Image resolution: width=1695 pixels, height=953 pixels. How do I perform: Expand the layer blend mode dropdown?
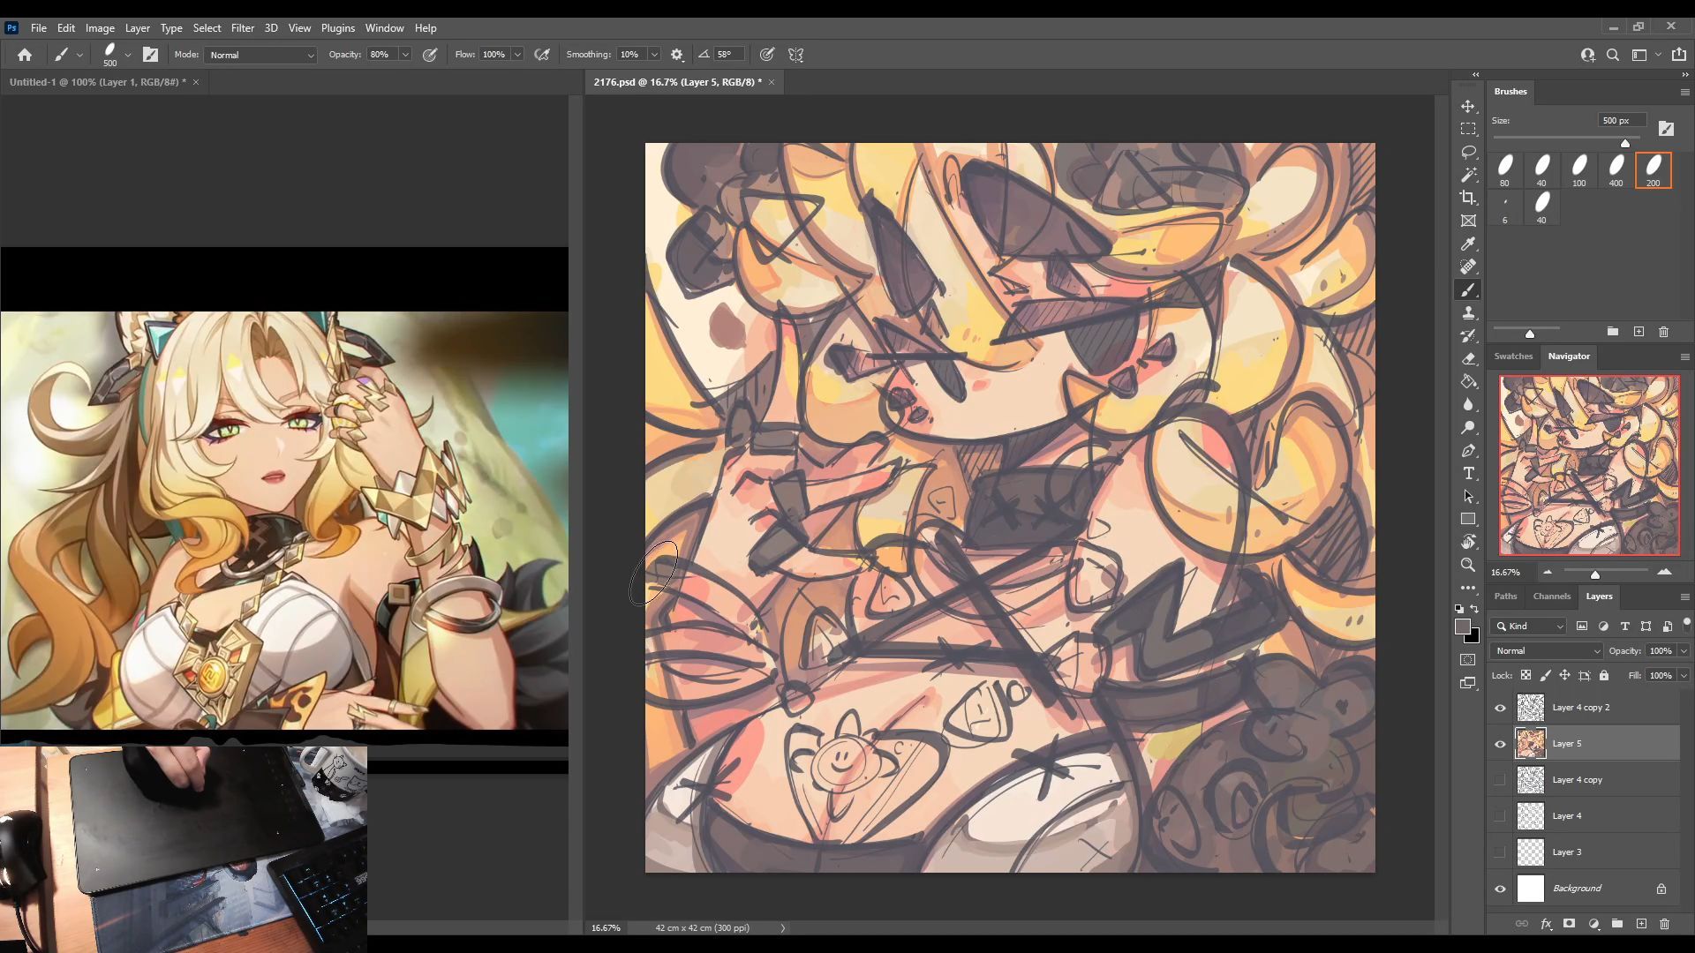1548,651
